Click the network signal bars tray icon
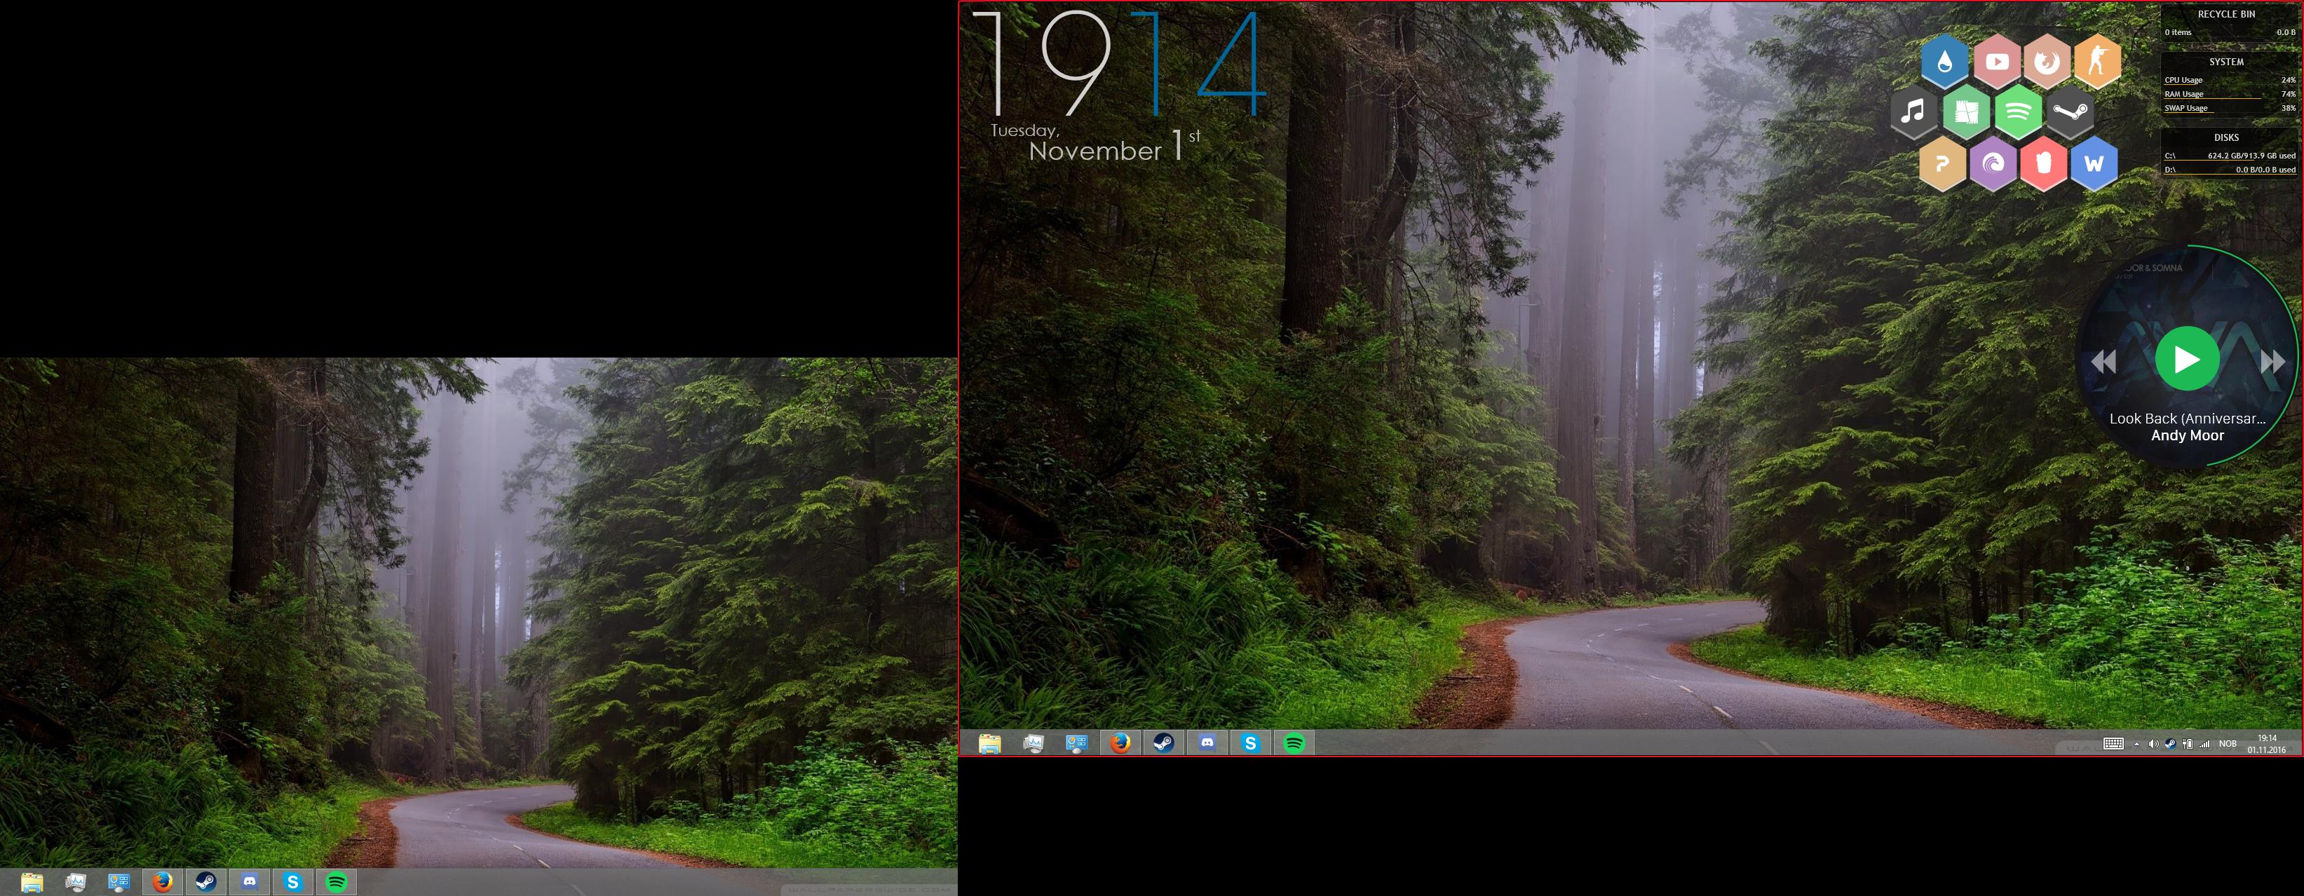The height and width of the screenshot is (896, 2304). click(x=2204, y=744)
